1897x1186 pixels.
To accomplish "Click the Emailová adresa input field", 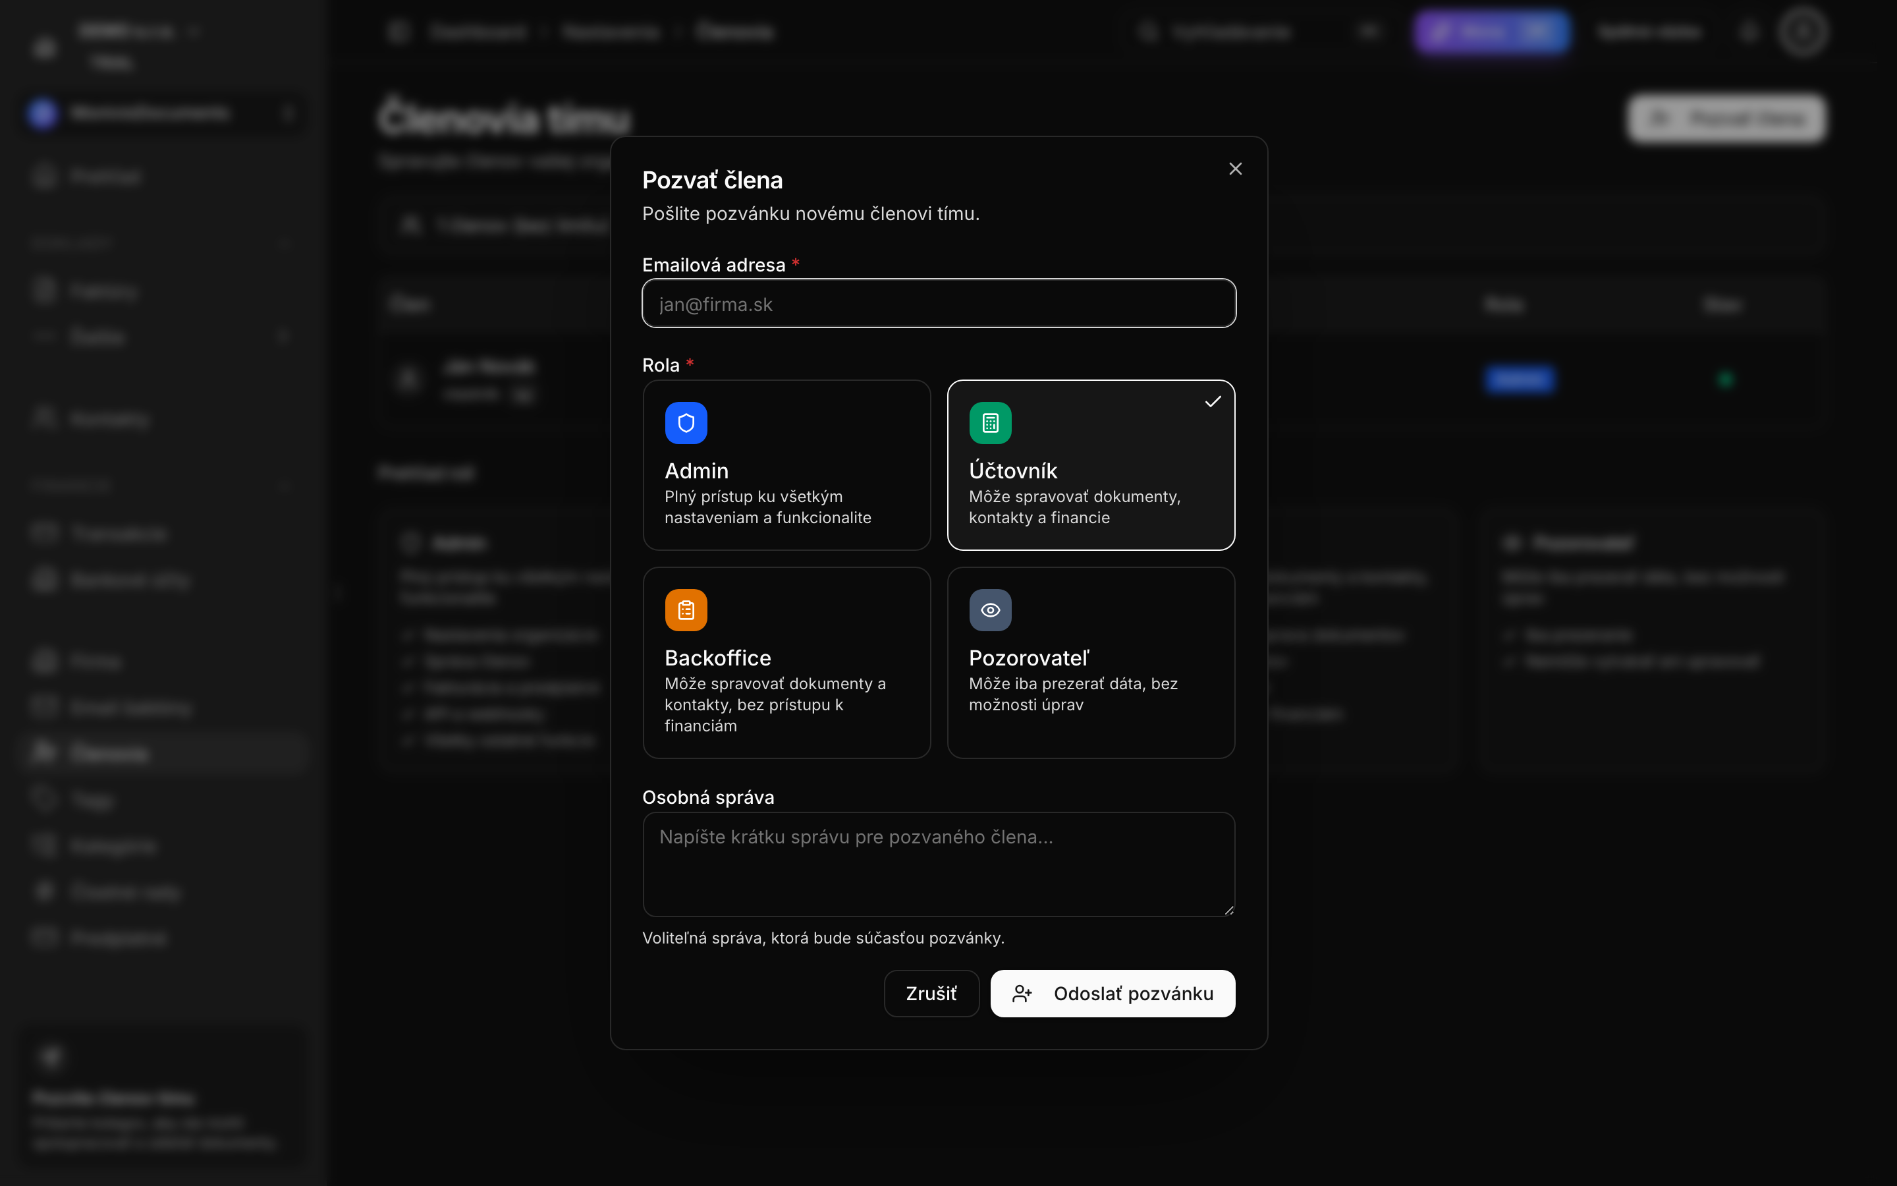I will click(939, 304).
